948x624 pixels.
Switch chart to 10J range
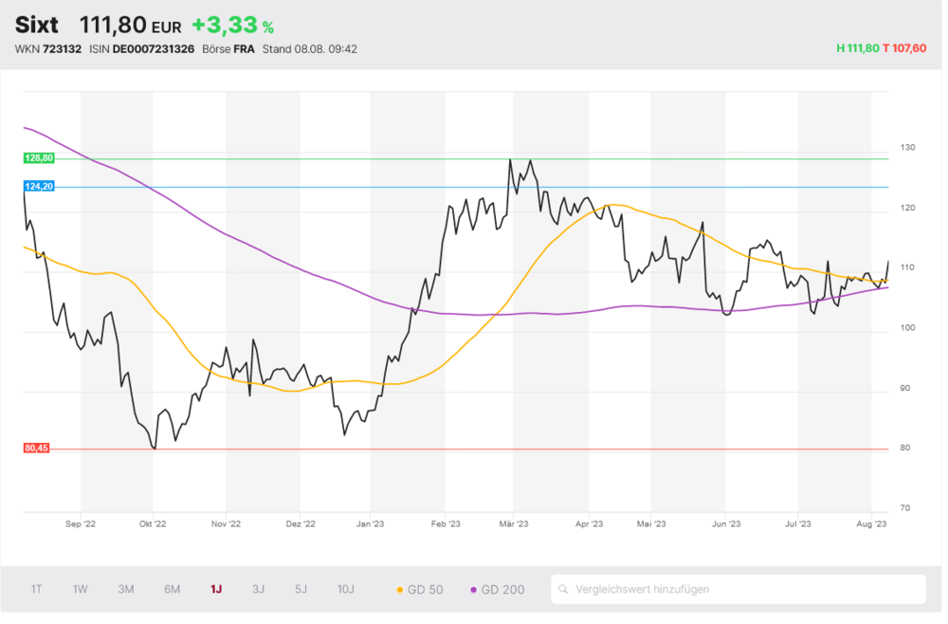click(x=346, y=589)
